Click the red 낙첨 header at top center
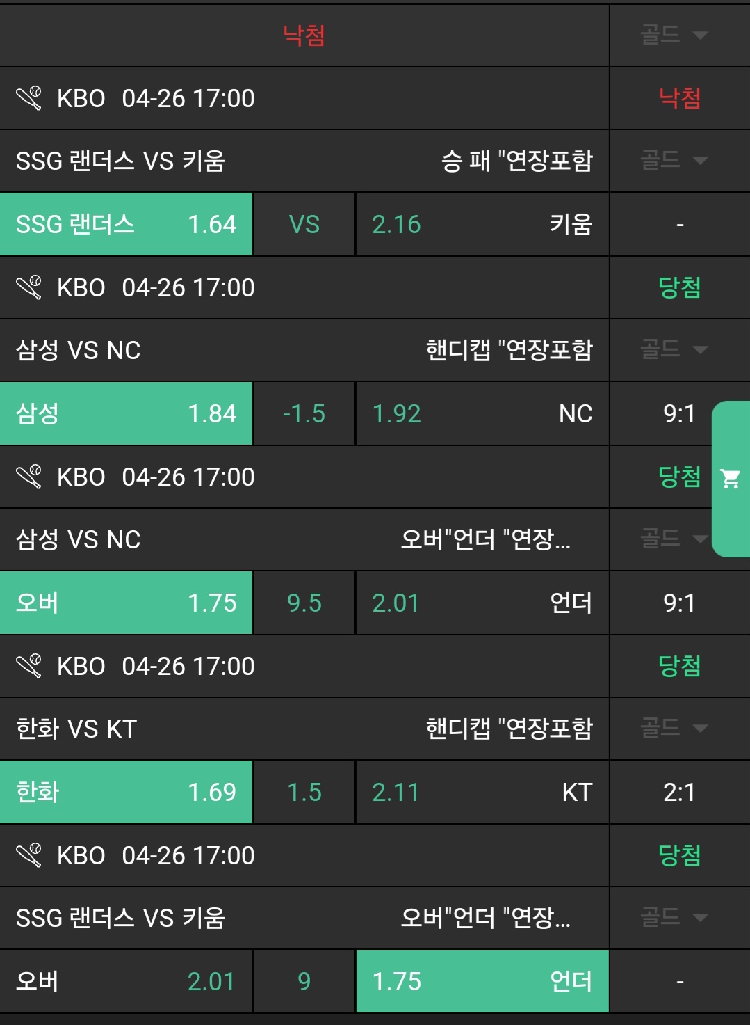The height and width of the screenshot is (1025, 750). coord(304,35)
